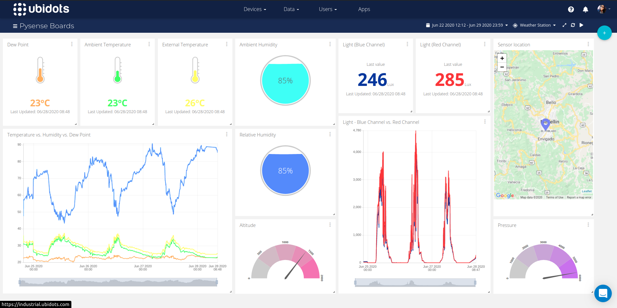Screen dimensions: 617x308
Task: Refresh the dashboard data
Action: coord(573,25)
